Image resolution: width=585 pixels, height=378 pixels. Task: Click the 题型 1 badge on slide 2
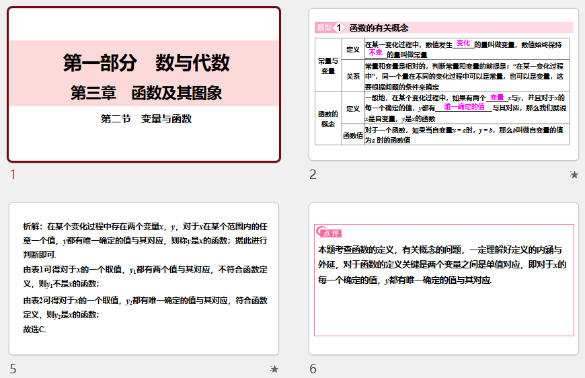[330, 28]
